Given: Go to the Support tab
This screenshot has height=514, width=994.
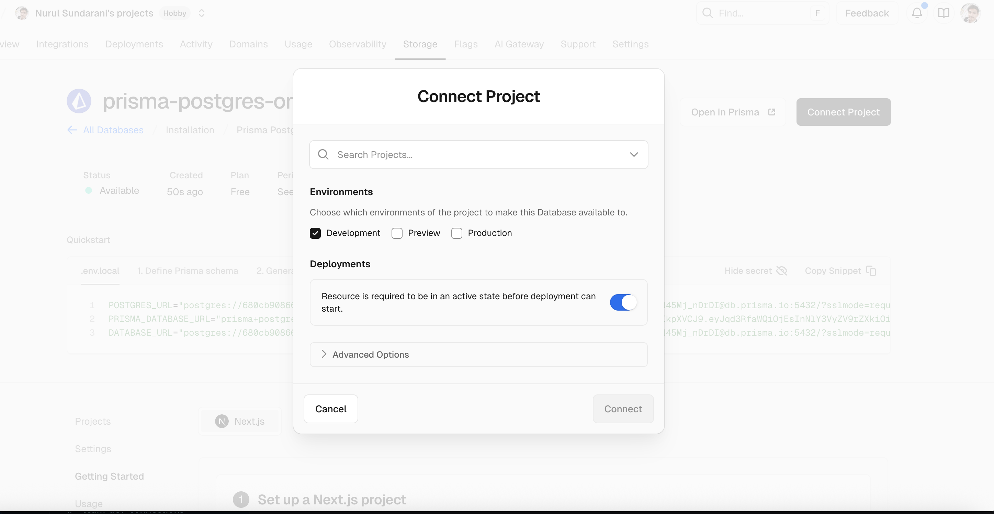Looking at the screenshot, I should tap(578, 44).
